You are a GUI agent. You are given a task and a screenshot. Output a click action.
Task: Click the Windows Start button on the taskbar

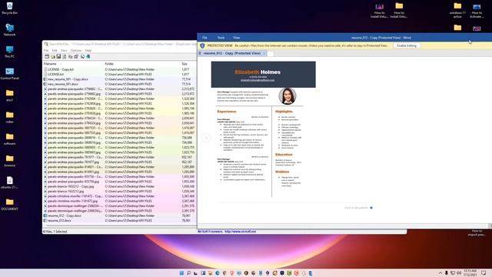click(181, 273)
